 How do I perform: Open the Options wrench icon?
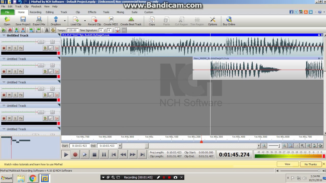click(x=213, y=21)
